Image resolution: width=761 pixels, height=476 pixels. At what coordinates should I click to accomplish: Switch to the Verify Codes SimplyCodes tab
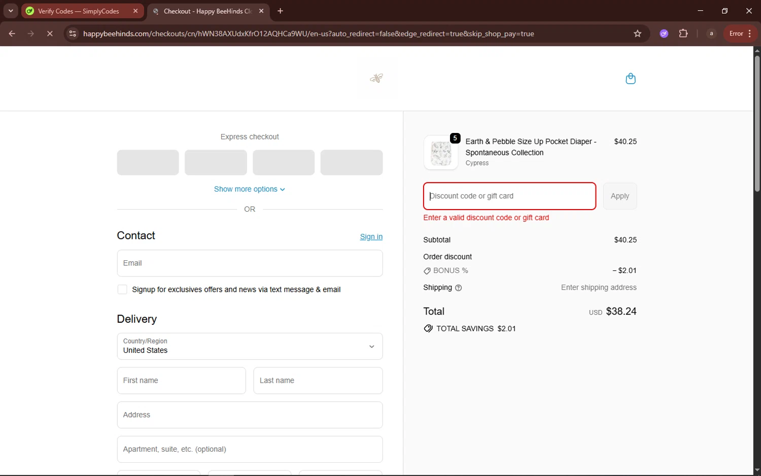pos(82,11)
